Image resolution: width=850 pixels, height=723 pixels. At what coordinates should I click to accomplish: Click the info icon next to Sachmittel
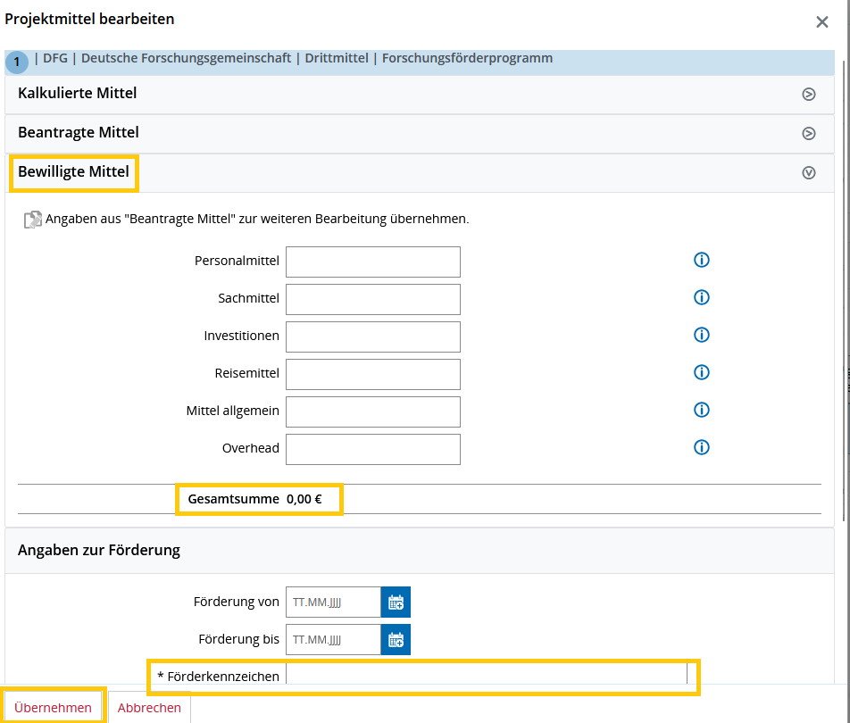coord(702,298)
